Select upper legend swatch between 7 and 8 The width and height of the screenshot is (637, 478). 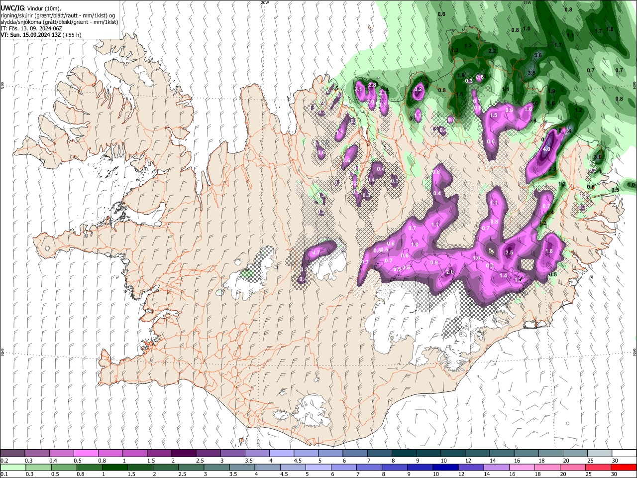point(379,453)
